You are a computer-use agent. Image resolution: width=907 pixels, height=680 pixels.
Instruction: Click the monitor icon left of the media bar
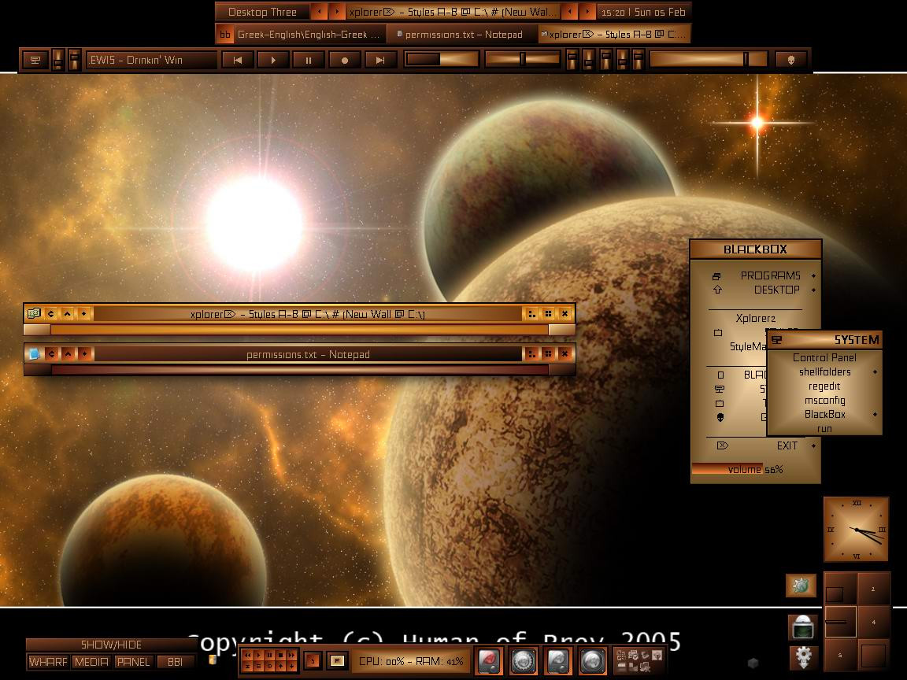35,60
